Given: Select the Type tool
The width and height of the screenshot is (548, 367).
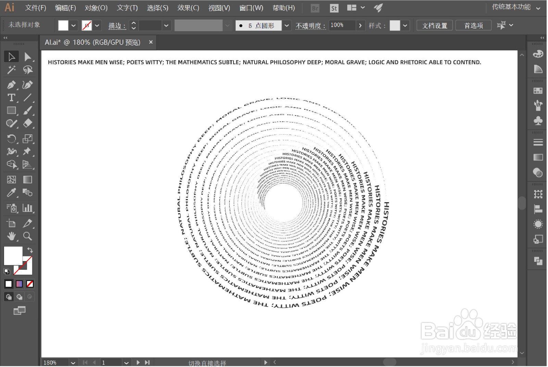Looking at the screenshot, I should 11,98.
